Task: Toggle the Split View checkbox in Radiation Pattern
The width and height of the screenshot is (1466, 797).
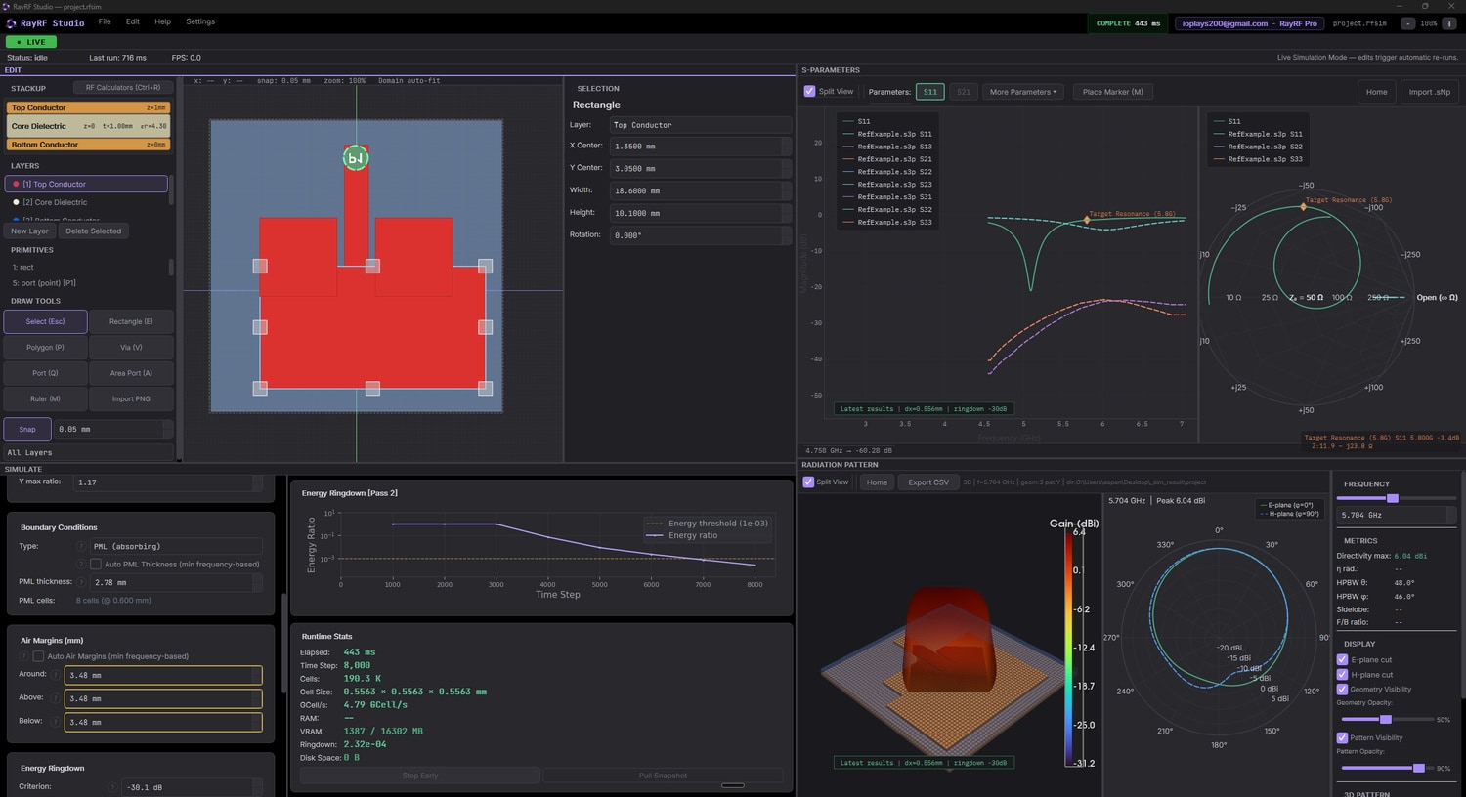Action: [808, 482]
